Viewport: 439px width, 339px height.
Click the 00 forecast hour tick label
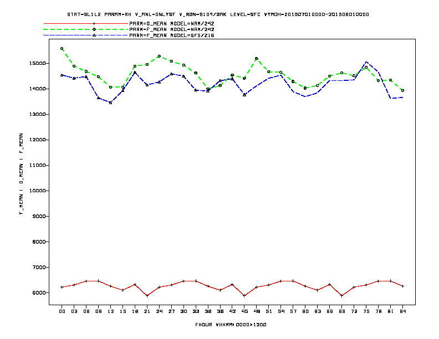[x=62, y=311]
